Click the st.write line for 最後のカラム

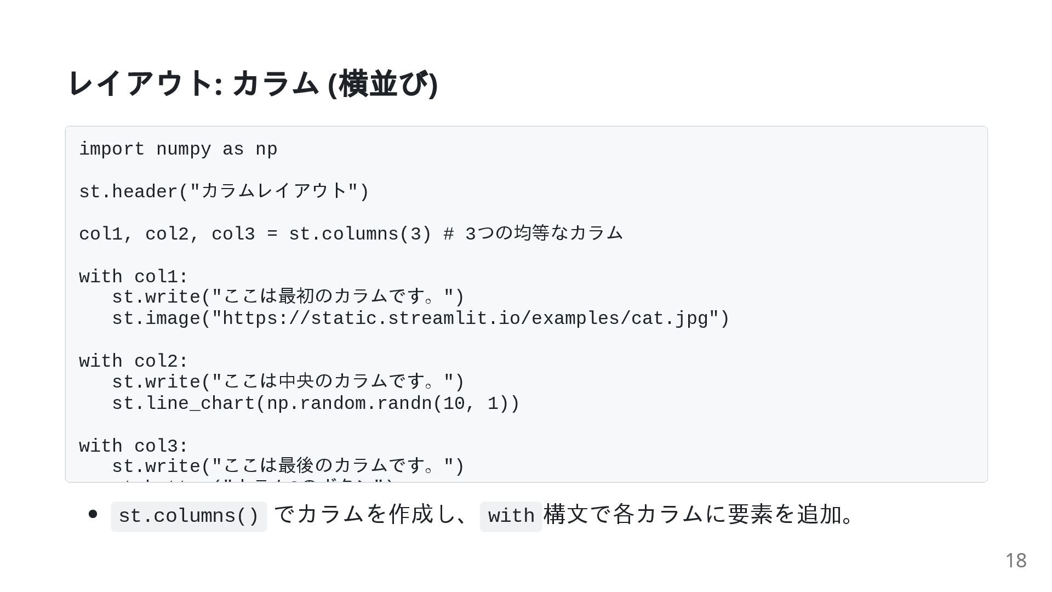288,467
